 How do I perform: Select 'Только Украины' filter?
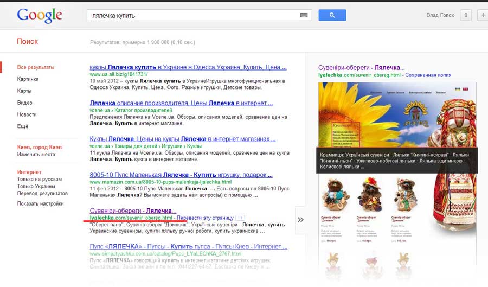click(36, 186)
